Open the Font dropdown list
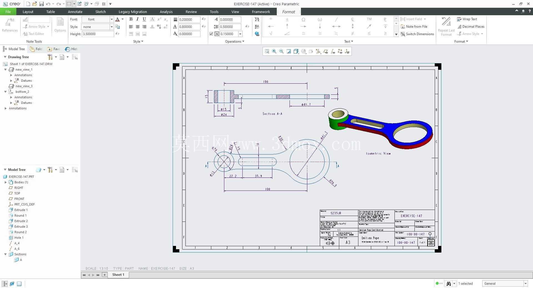The height and width of the screenshot is (288, 533). click(x=112, y=19)
